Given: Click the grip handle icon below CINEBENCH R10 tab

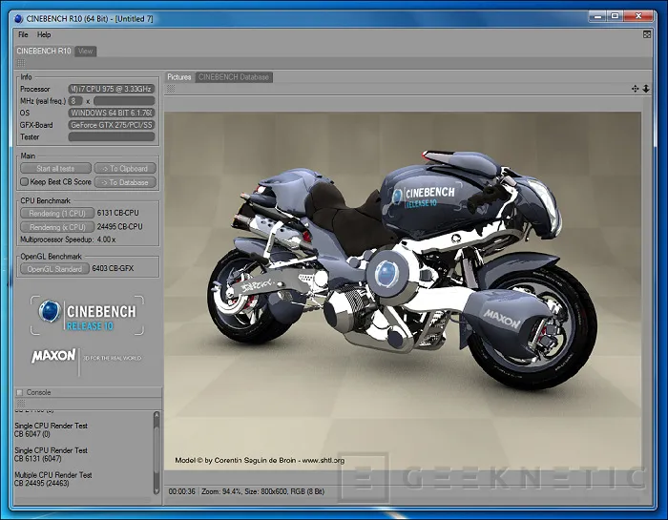Looking at the screenshot, I should click(x=21, y=64).
